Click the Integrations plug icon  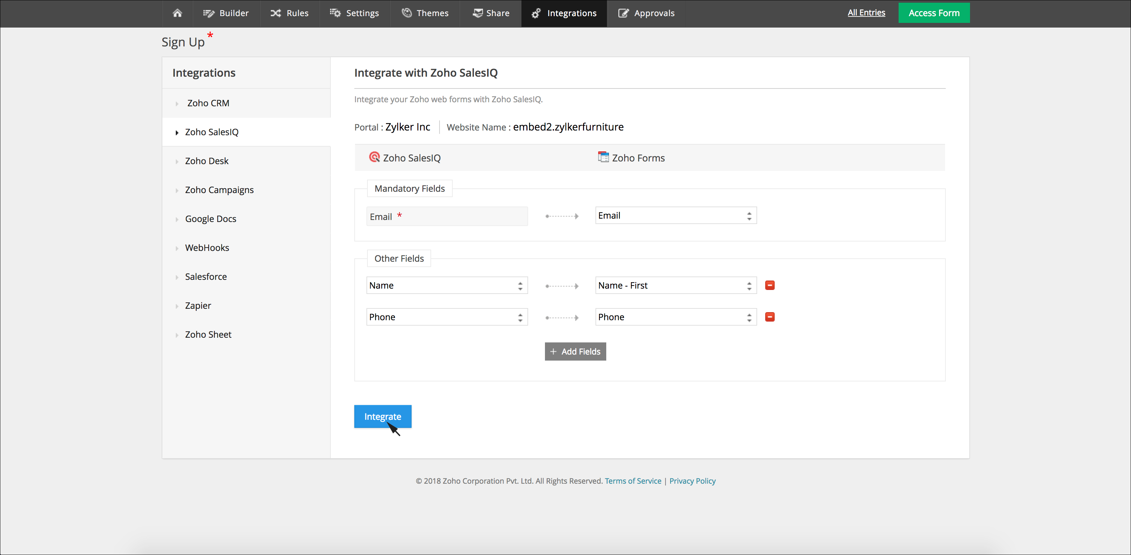[x=536, y=13]
